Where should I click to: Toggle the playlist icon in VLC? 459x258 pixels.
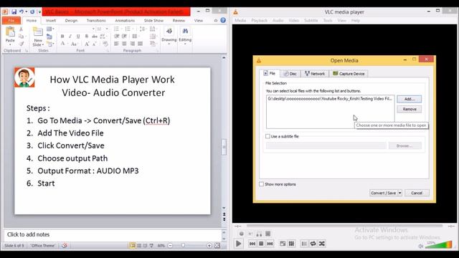click(304, 244)
